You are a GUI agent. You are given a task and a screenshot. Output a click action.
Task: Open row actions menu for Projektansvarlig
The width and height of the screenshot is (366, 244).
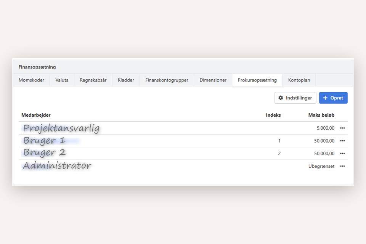pyautogui.click(x=342, y=128)
